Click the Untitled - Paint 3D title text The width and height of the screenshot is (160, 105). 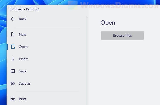tap(25, 9)
